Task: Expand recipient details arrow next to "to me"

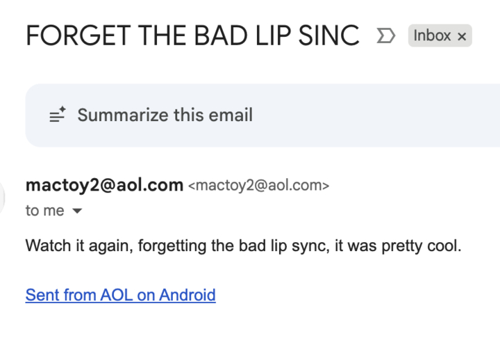Action: pyautogui.click(x=77, y=211)
